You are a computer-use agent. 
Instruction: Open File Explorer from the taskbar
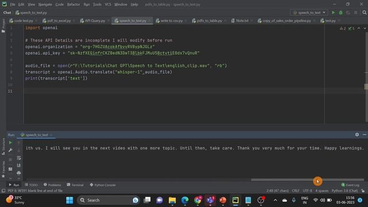[x=172, y=200]
